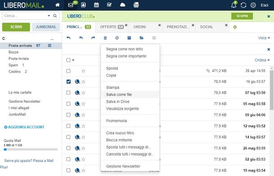The width and height of the screenshot is (274, 176).
Task: Expand the Ordina sort dropdown
Action: (x=262, y=60)
